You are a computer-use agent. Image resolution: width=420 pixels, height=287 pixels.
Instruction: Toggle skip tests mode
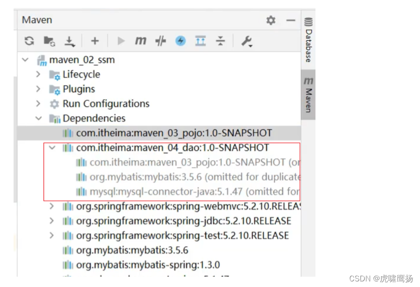coord(160,41)
